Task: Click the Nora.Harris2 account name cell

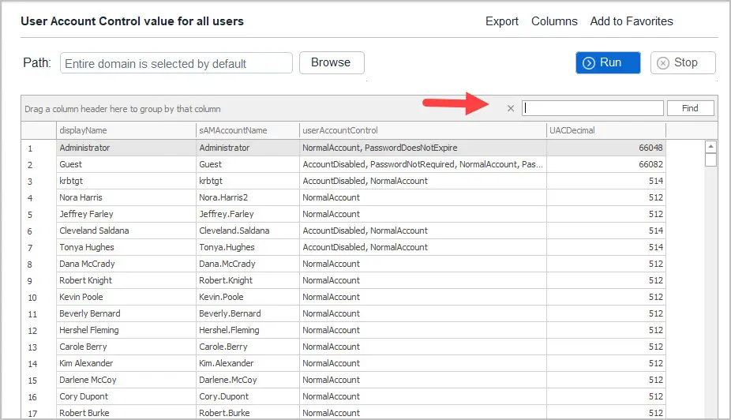Action: pos(248,197)
